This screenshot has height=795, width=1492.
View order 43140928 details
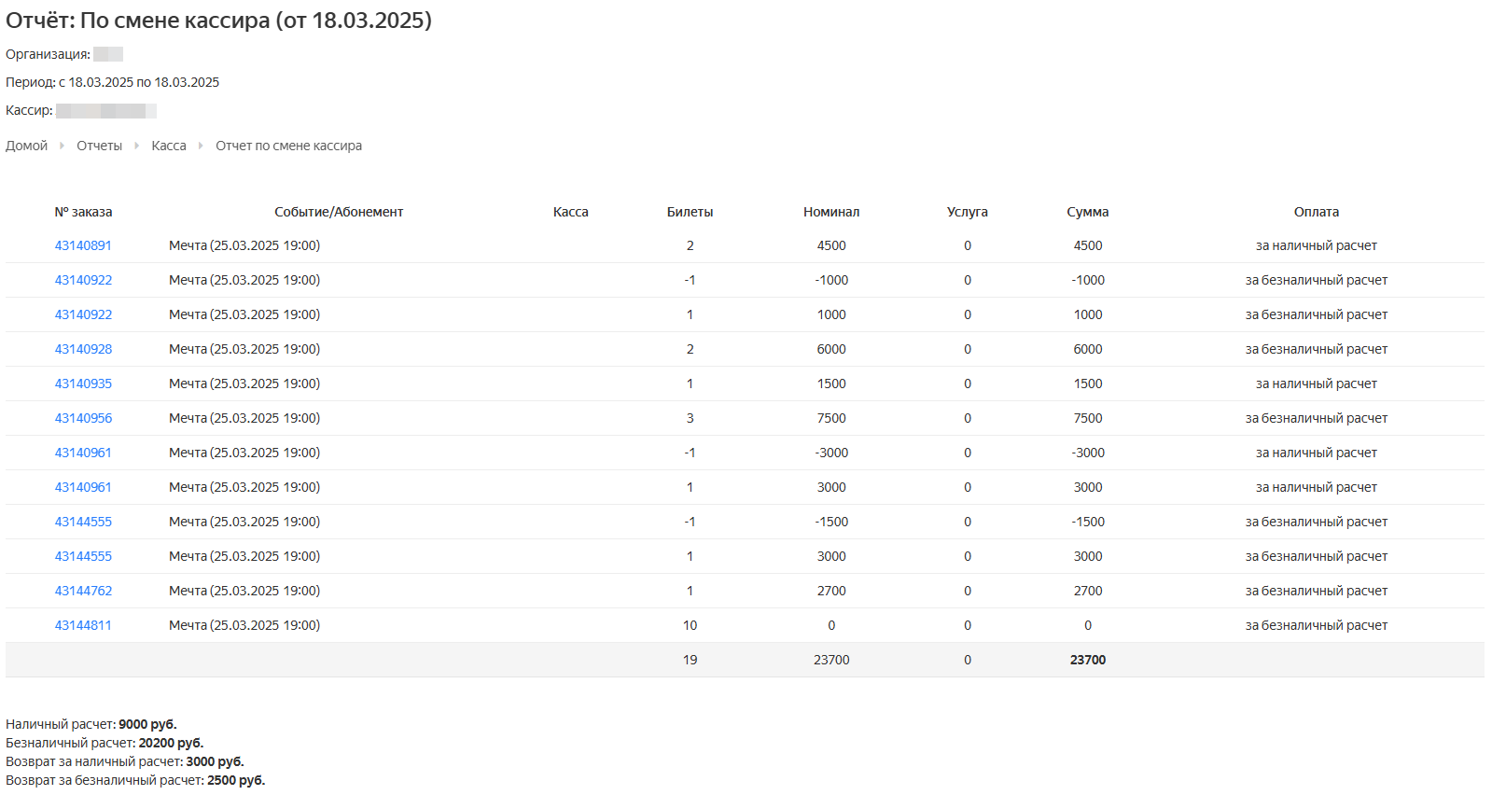click(83, 349)
